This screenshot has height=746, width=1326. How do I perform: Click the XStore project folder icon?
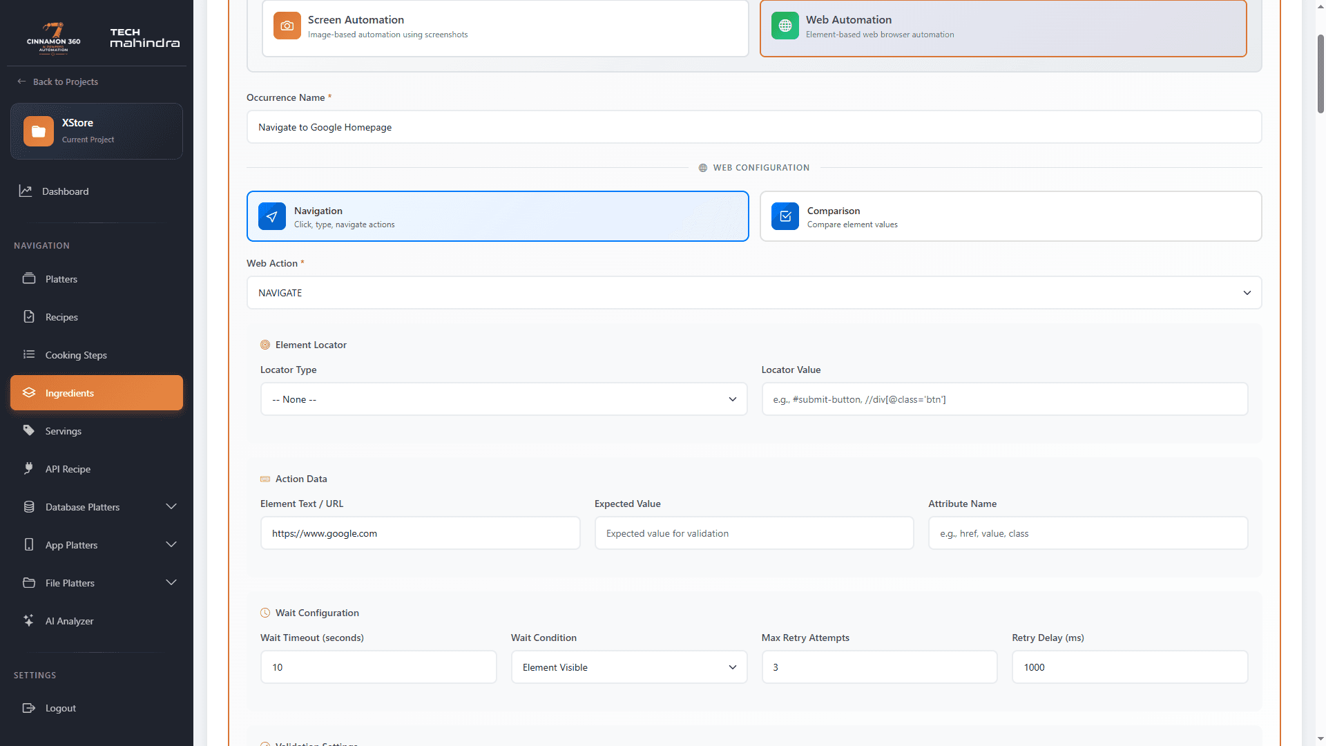click(39, 131)
